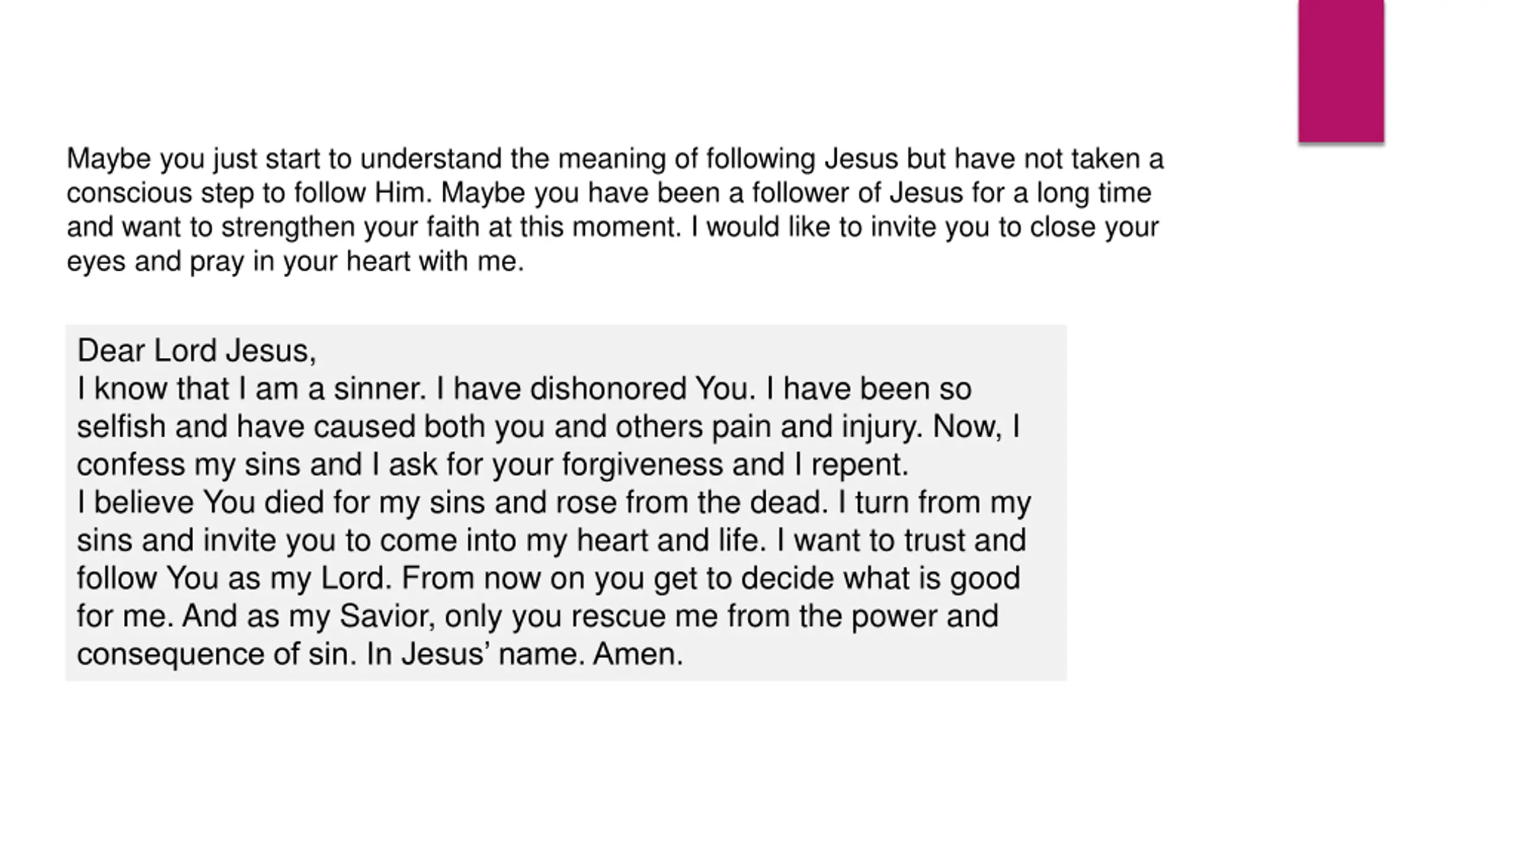
Task: Click the word "conscious" in intro paragraph
Action: (129, 193)
